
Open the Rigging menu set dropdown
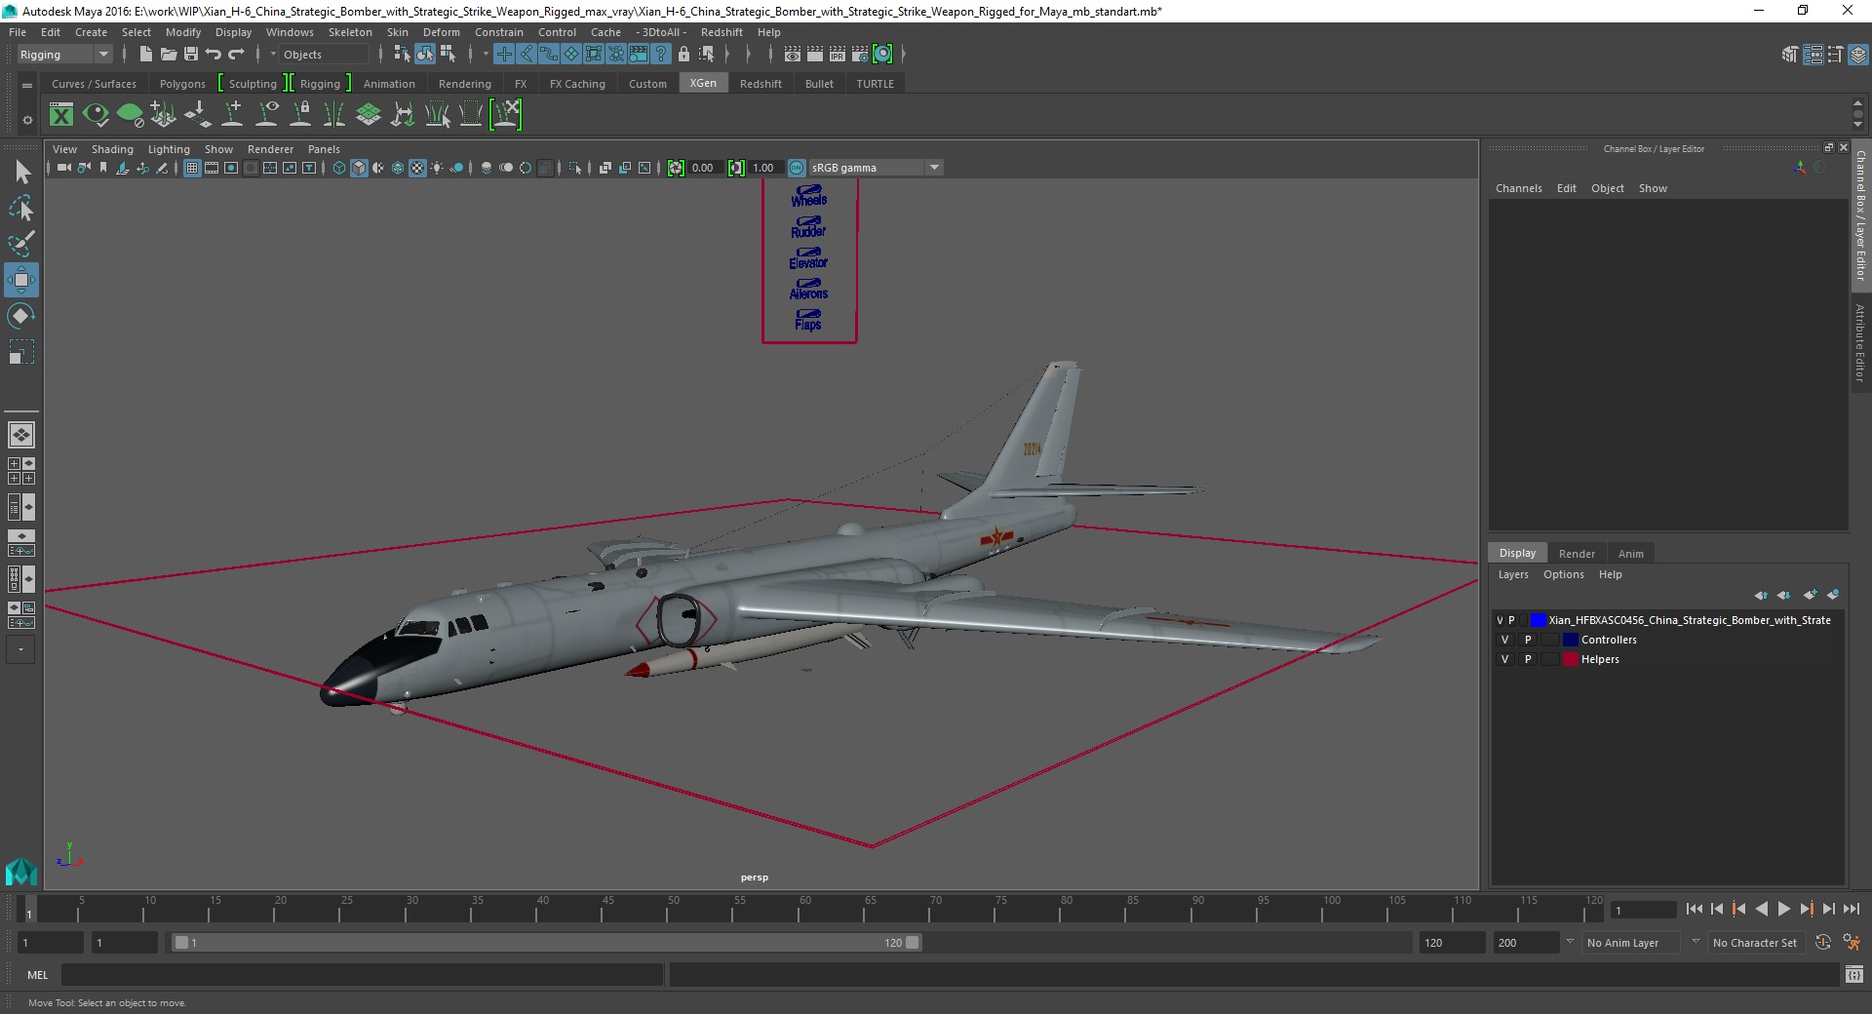[x=64, y=55]
